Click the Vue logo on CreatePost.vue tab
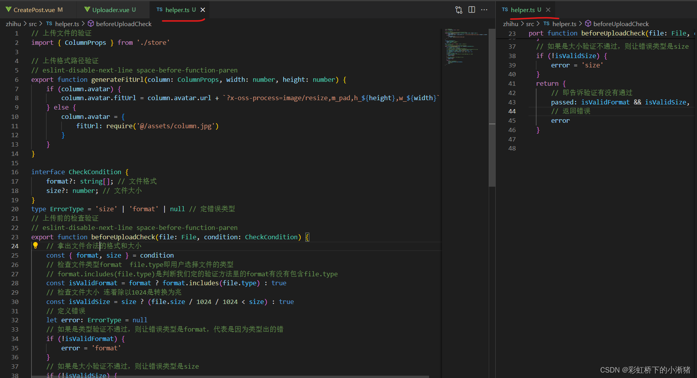This screenshot has height=378, width=697. coord(8,9)
